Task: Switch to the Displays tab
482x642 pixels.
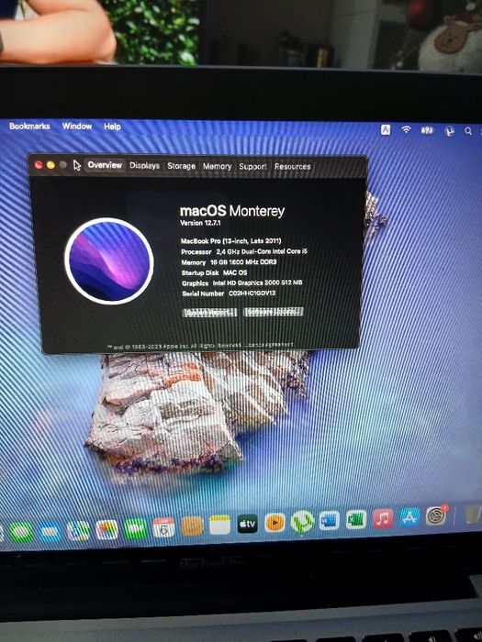Action: (145, 165)
